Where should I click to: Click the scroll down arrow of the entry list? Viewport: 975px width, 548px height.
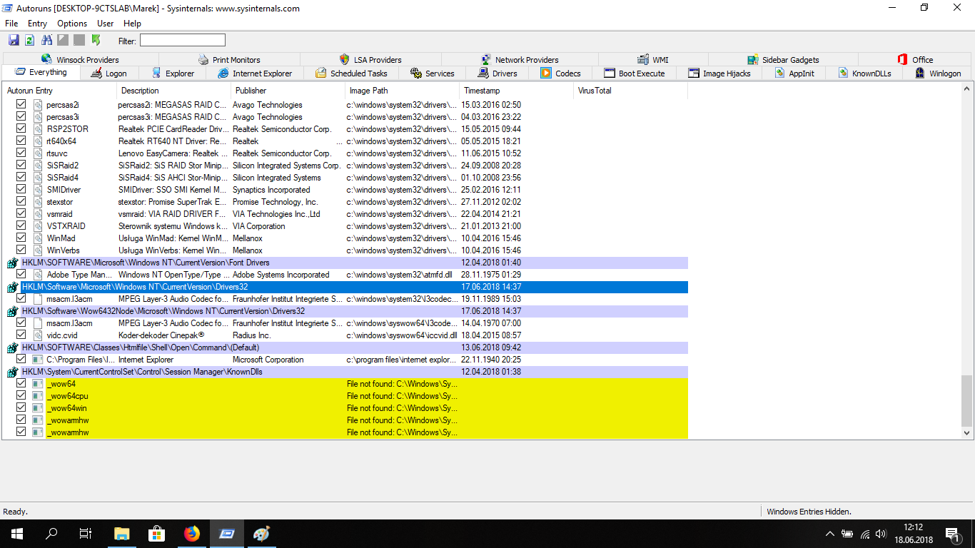tap(967, 432)
